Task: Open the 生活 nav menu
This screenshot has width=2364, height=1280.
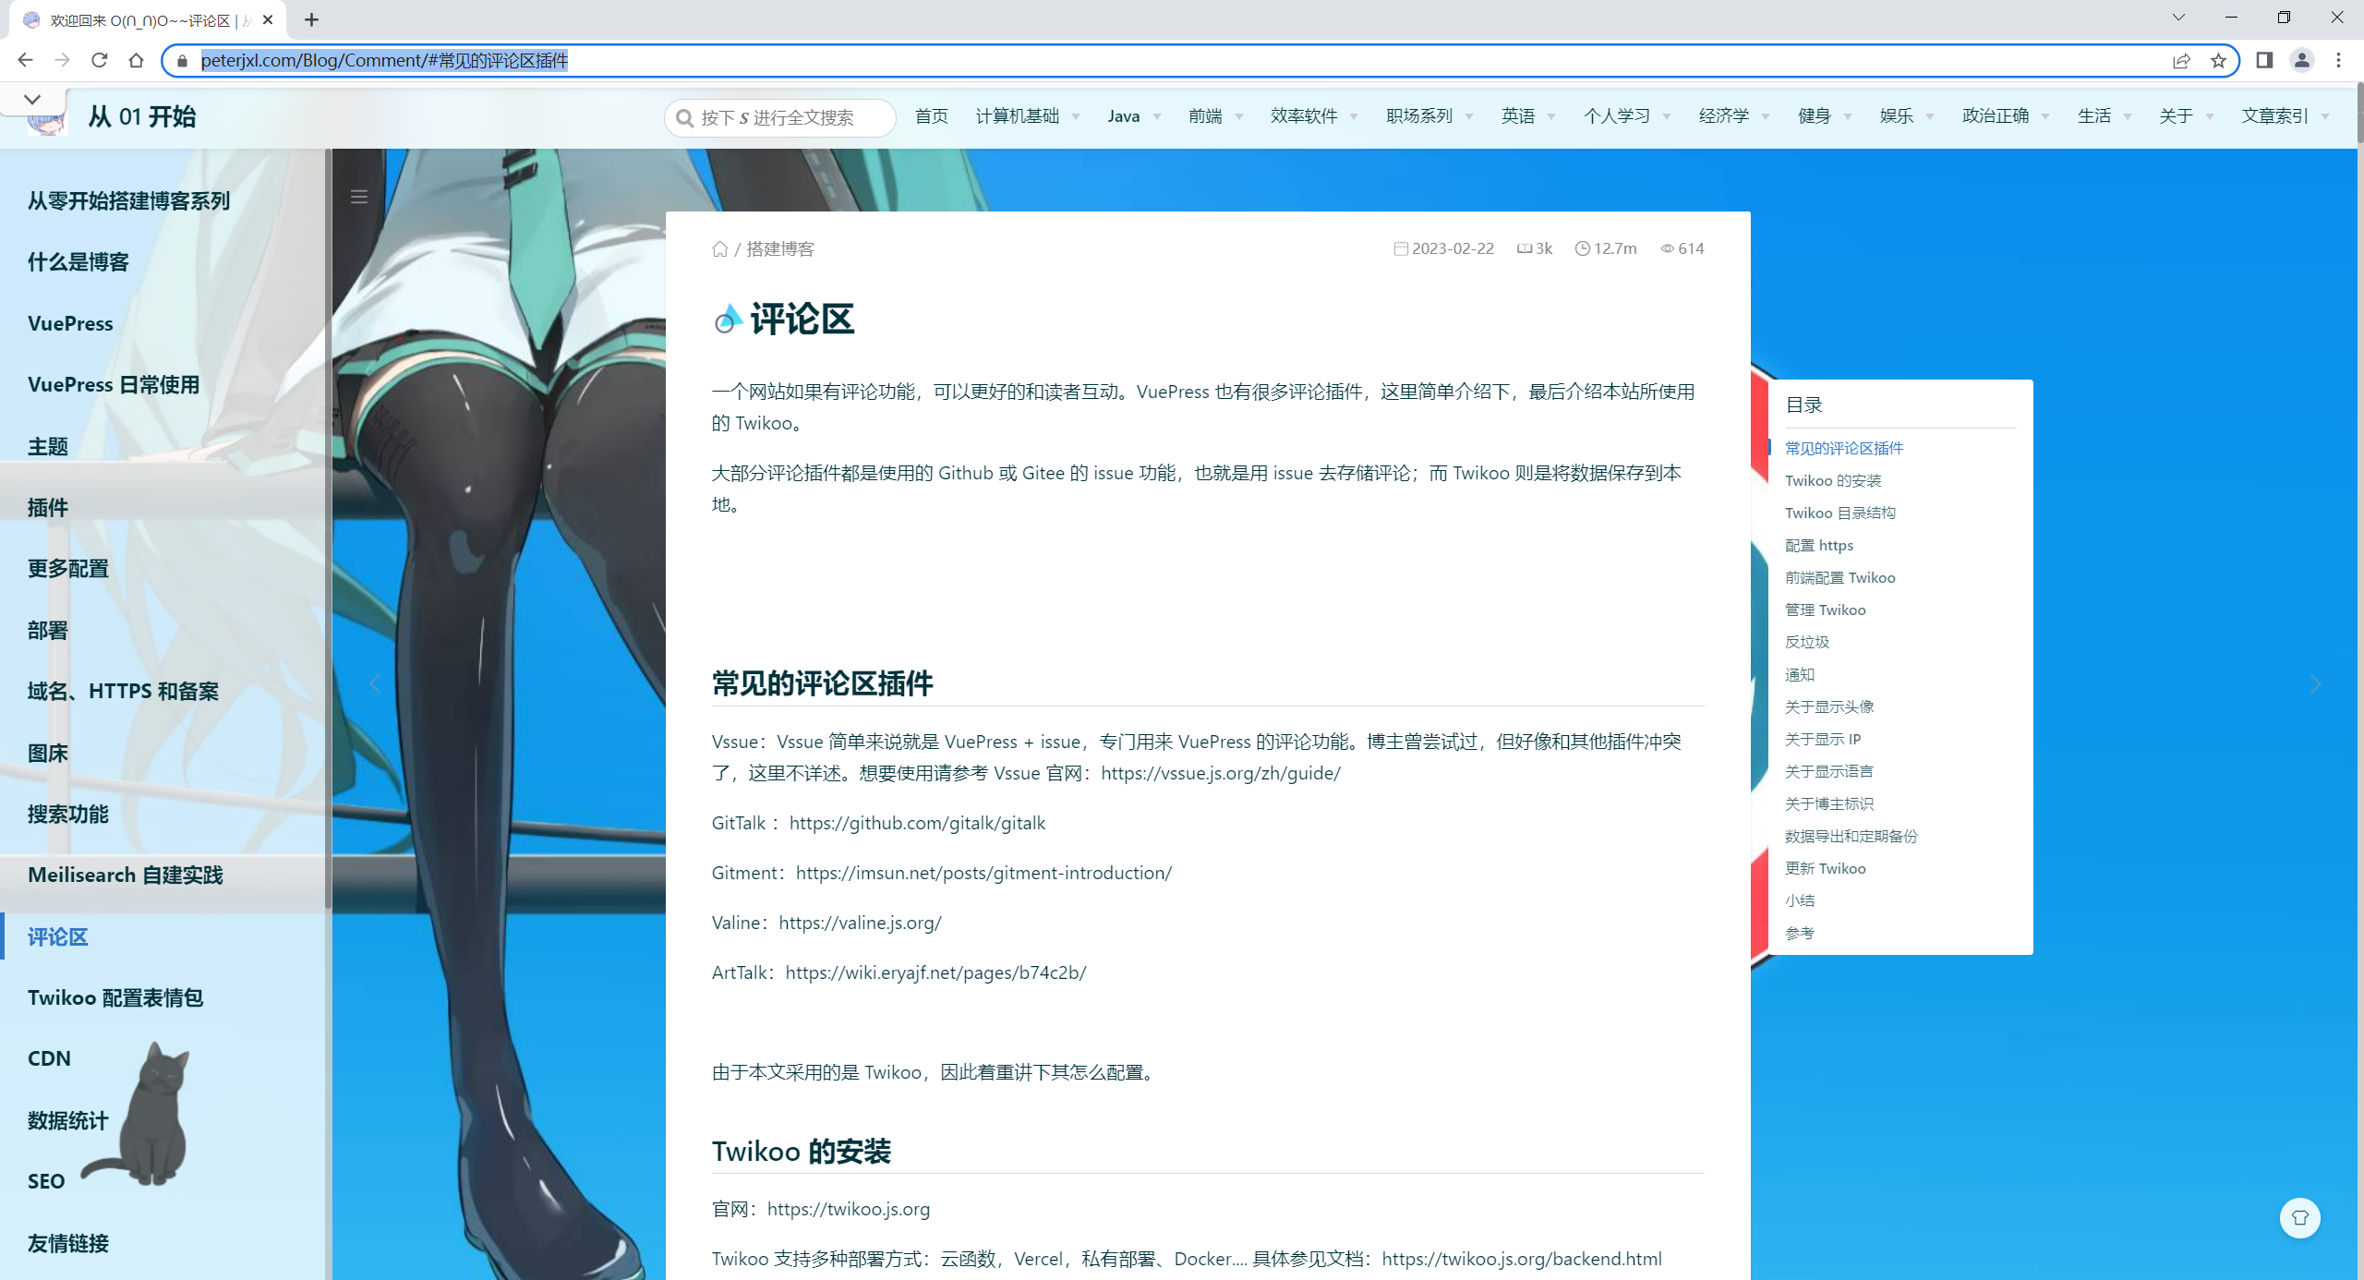Action: 2104,116
